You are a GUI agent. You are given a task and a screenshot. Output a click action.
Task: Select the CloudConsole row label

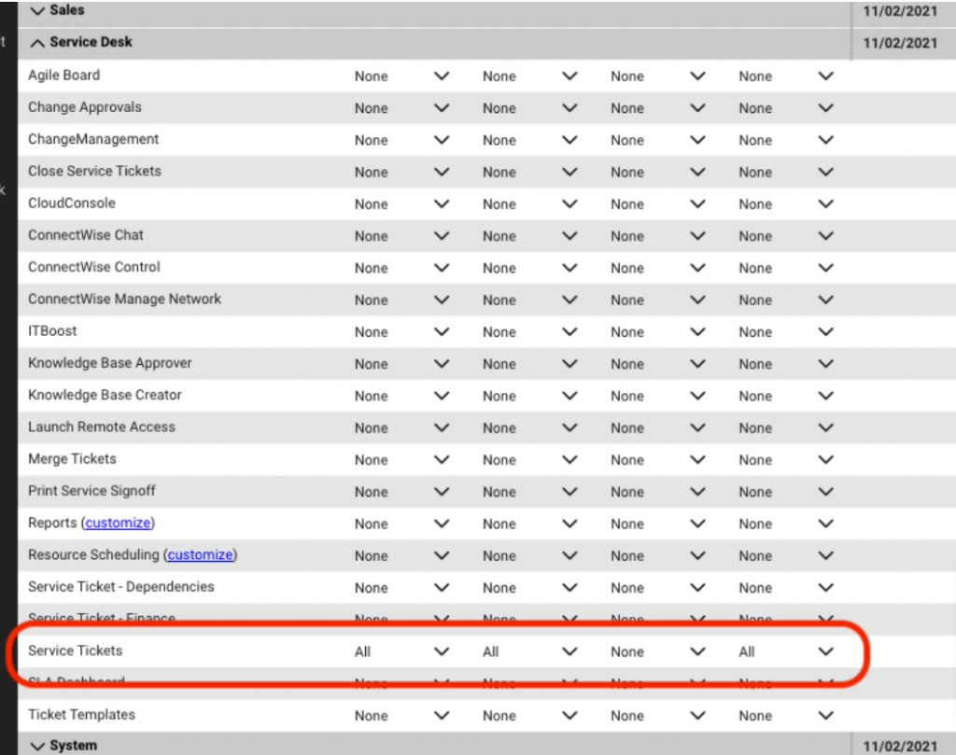point(71,203)
